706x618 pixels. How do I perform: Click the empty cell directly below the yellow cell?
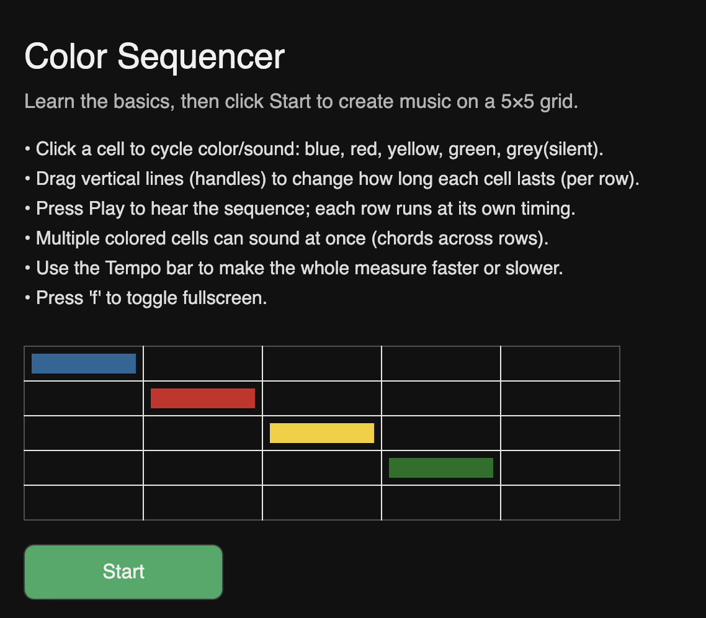point(322,468)
